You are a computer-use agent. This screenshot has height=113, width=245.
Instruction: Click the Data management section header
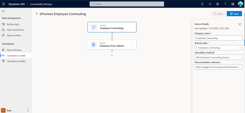11,18
